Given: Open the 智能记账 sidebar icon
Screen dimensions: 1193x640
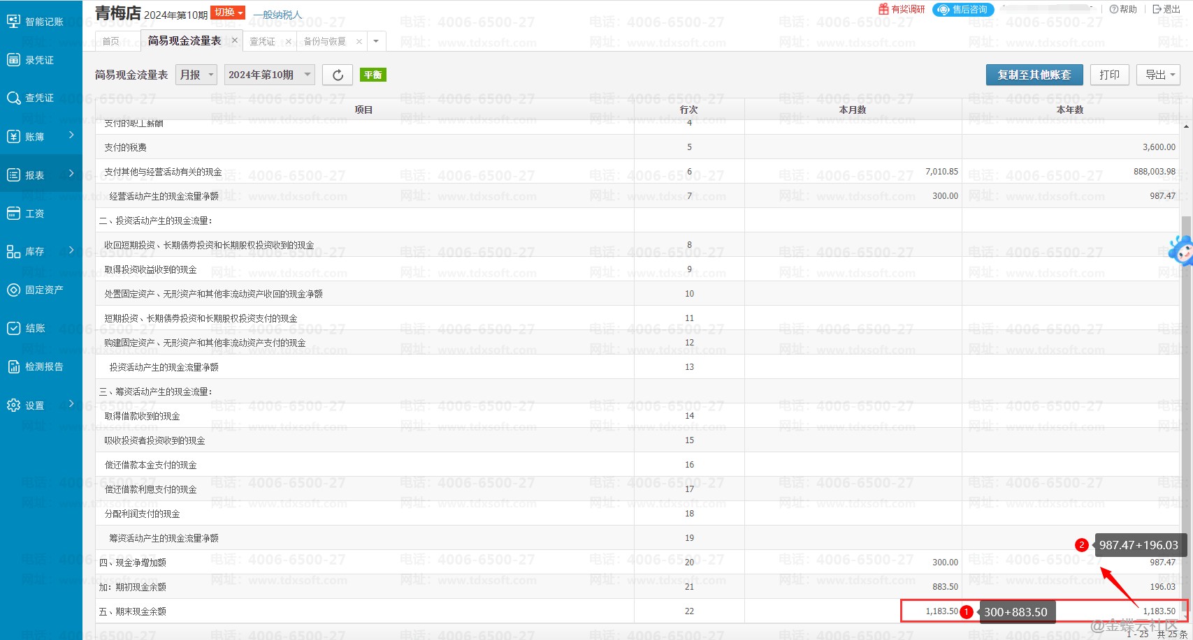Looking at the screenshot, I should [x=13, y=22].
